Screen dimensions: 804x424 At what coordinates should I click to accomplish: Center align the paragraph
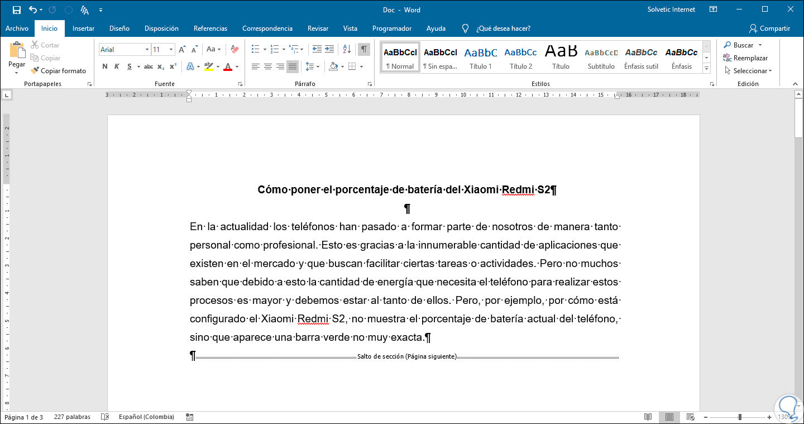(268, 67)
